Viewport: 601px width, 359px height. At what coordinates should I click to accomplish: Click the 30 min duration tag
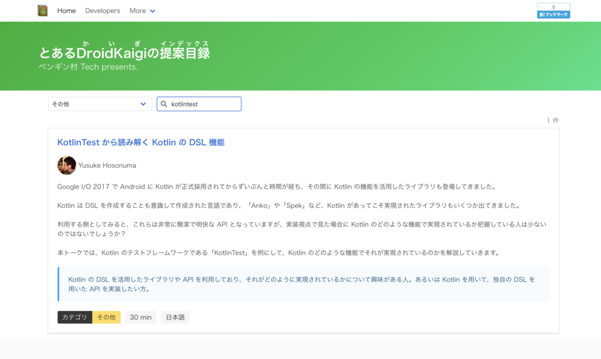click(141, 317)
